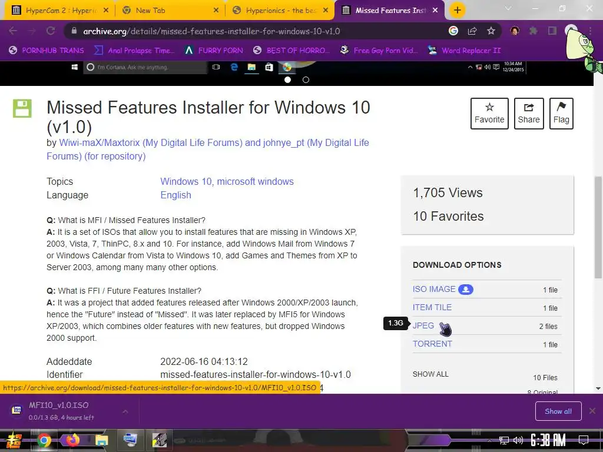The width and height of the screenshot is (603, 452).
Task: Close the New Tab tab
Action: (x=216, y=11)
